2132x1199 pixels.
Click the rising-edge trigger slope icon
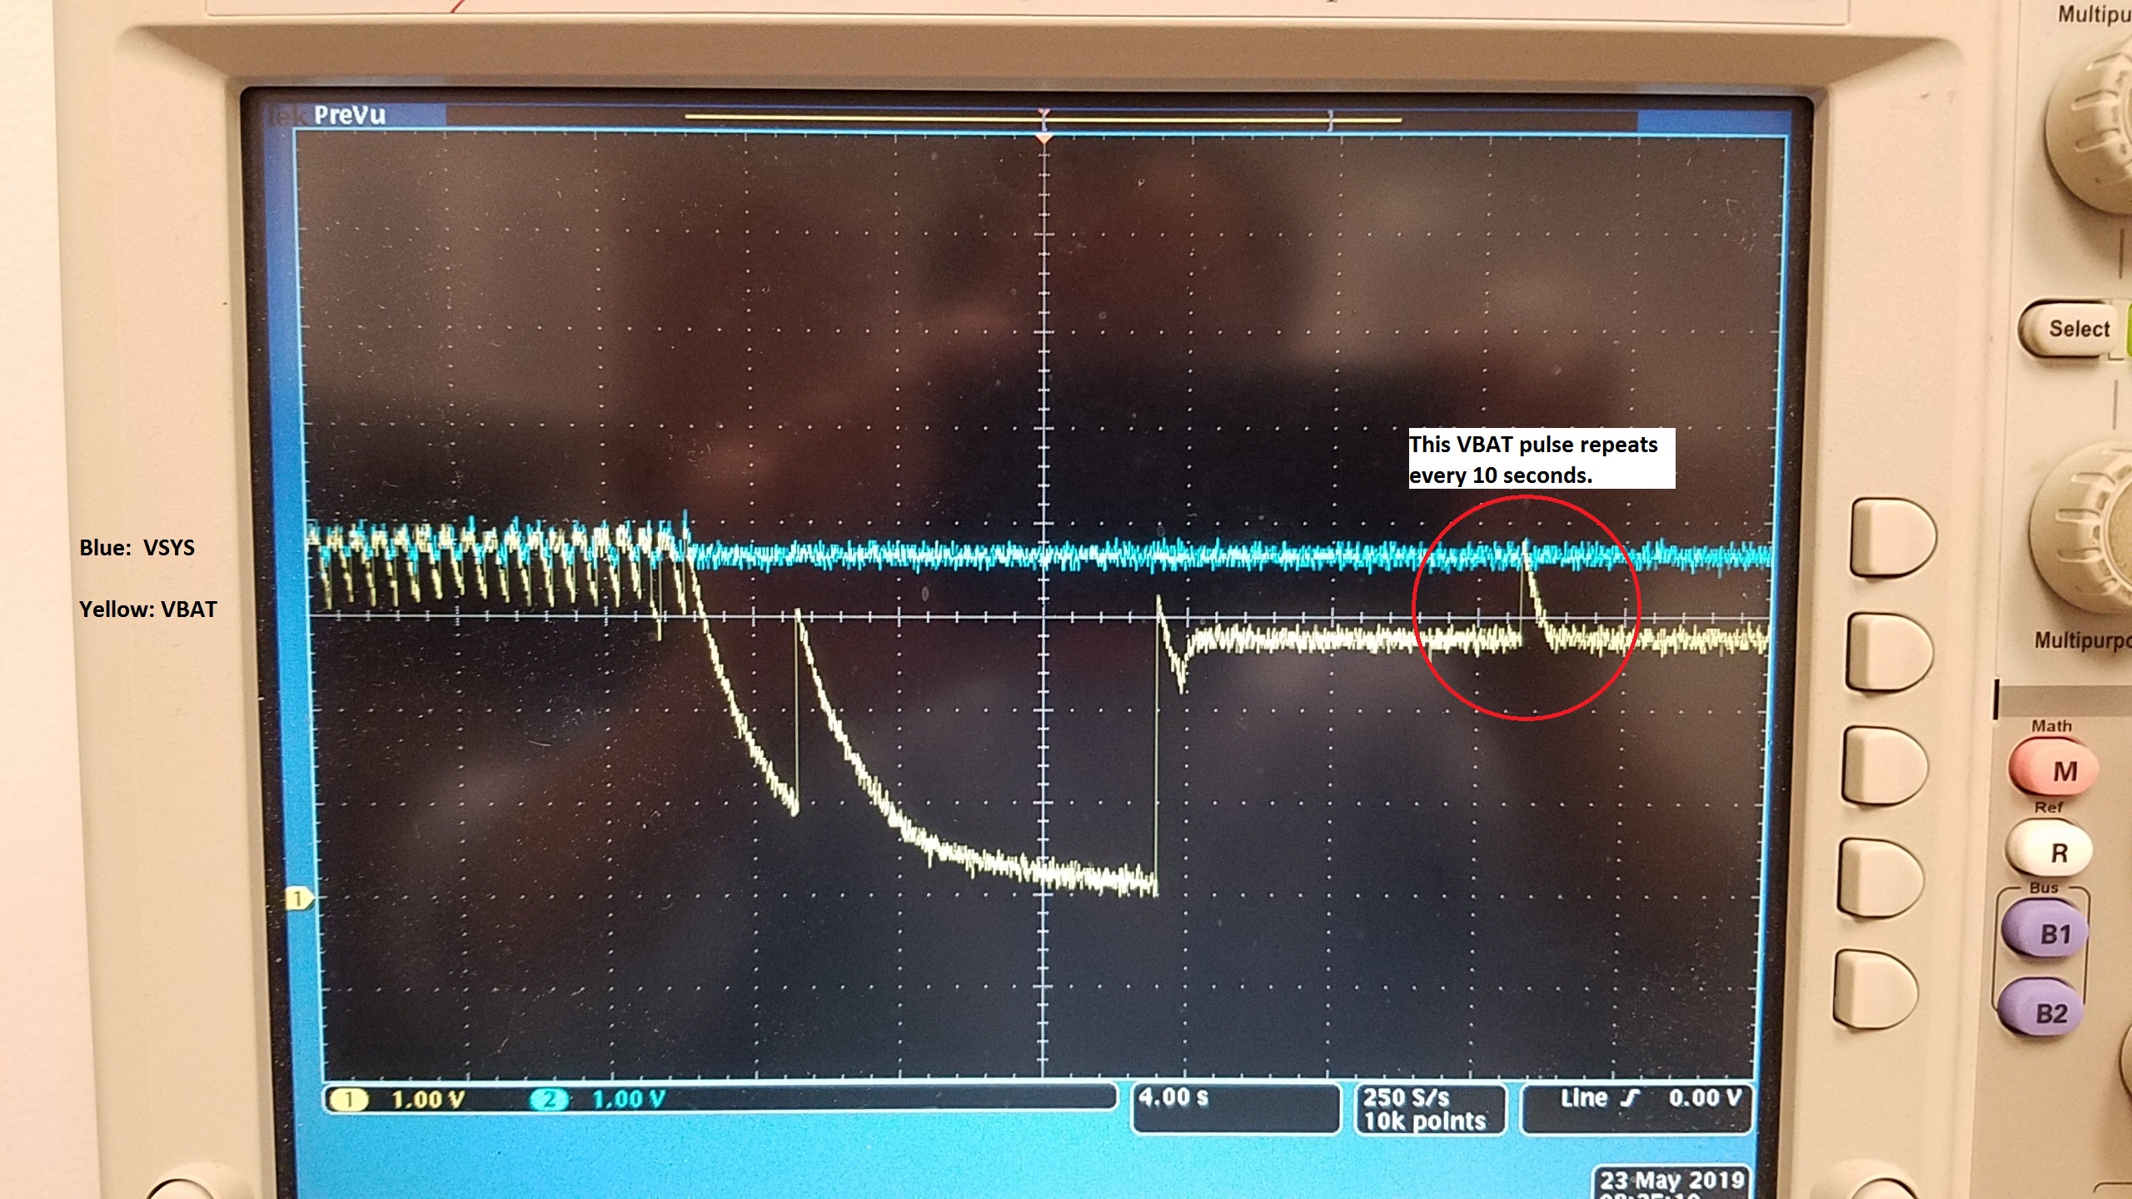pos(1628,1098)
